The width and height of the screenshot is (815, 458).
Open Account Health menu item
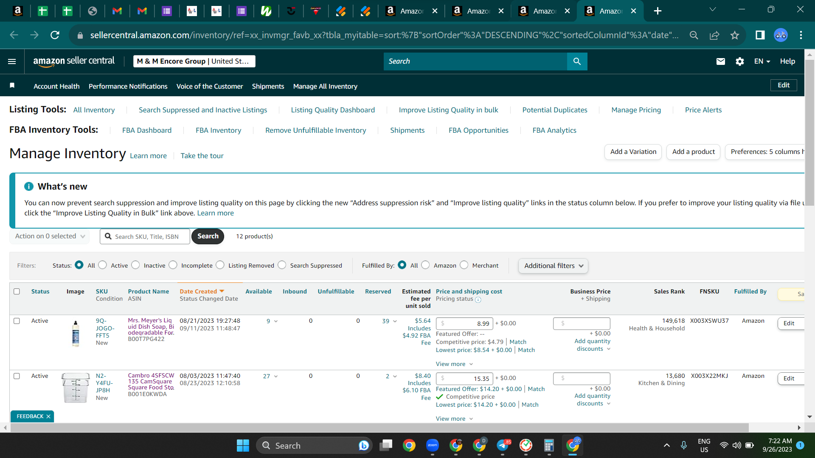coord(56,86)
